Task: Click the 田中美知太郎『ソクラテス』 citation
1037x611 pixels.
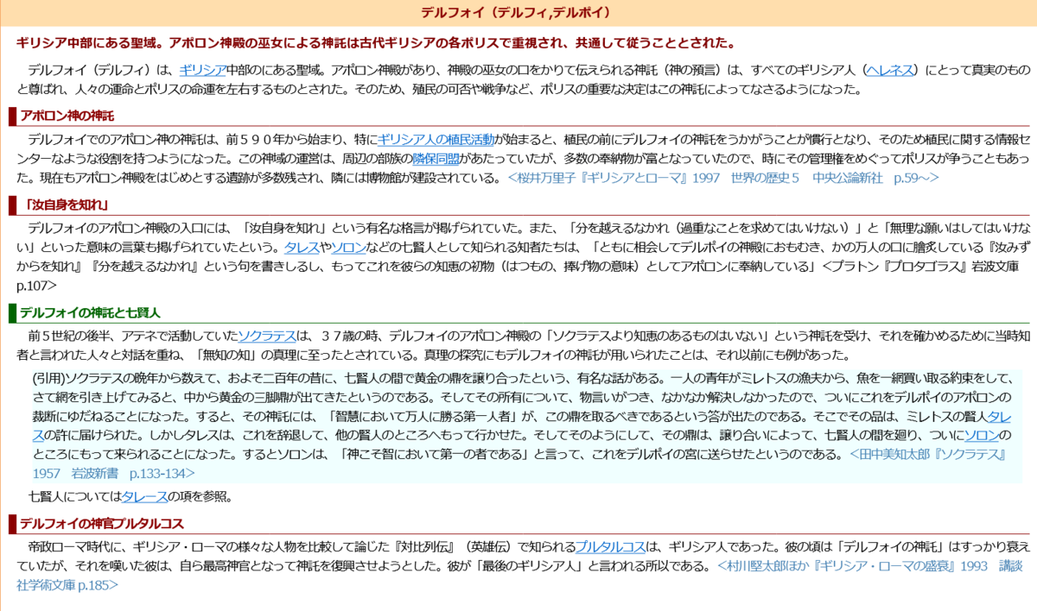Action: pyautogui.click(x=519, y=463)
